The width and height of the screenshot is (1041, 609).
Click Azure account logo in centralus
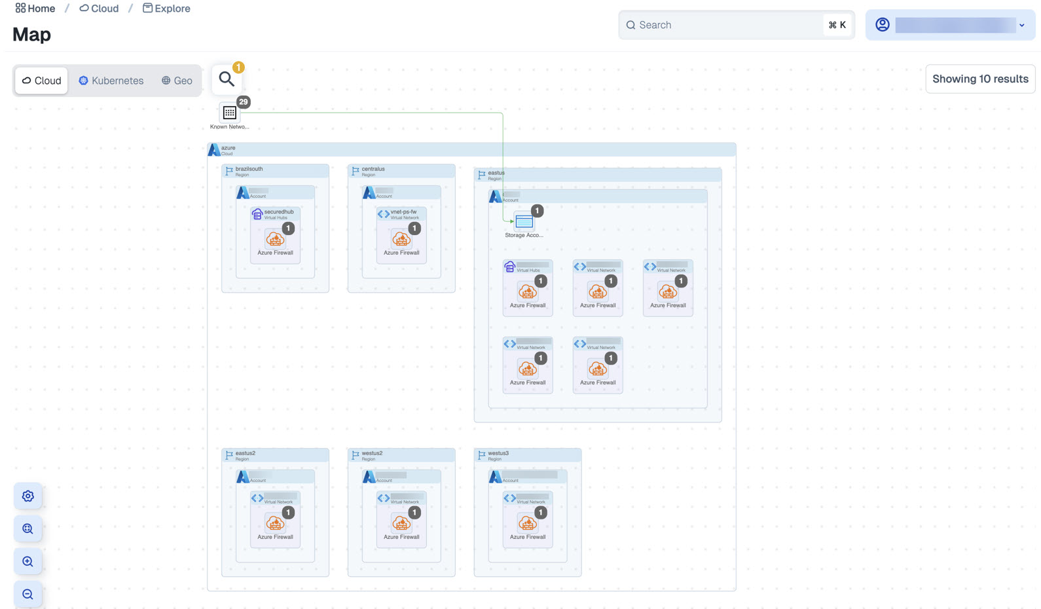[x=369, y=193]
